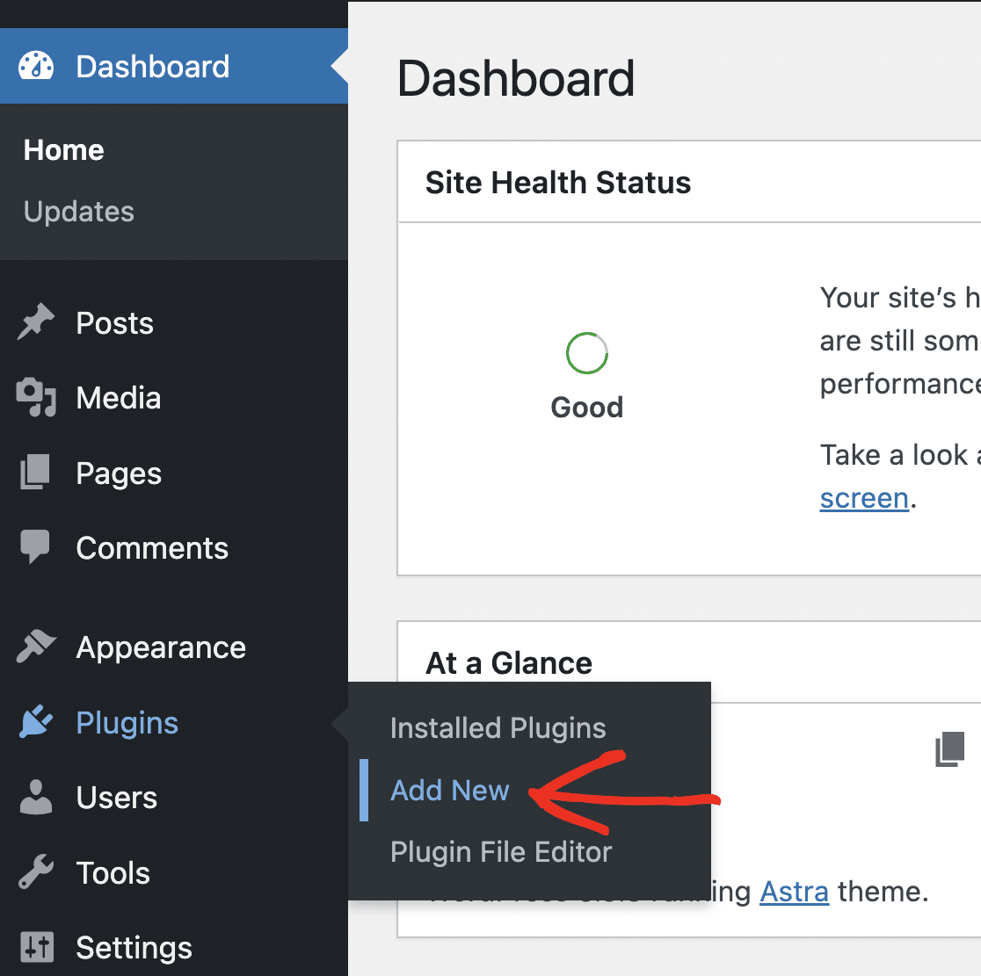Click the pages icon in At a Glance

[x=949, y=748]
